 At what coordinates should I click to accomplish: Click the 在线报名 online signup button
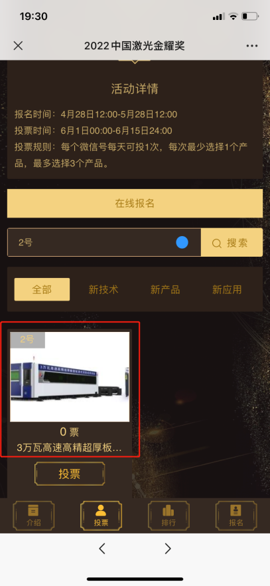(135, 204)
